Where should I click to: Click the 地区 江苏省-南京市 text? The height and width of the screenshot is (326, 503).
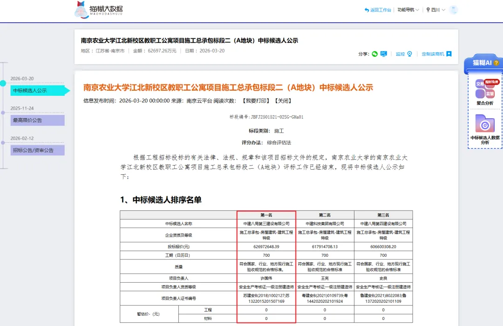102,51
